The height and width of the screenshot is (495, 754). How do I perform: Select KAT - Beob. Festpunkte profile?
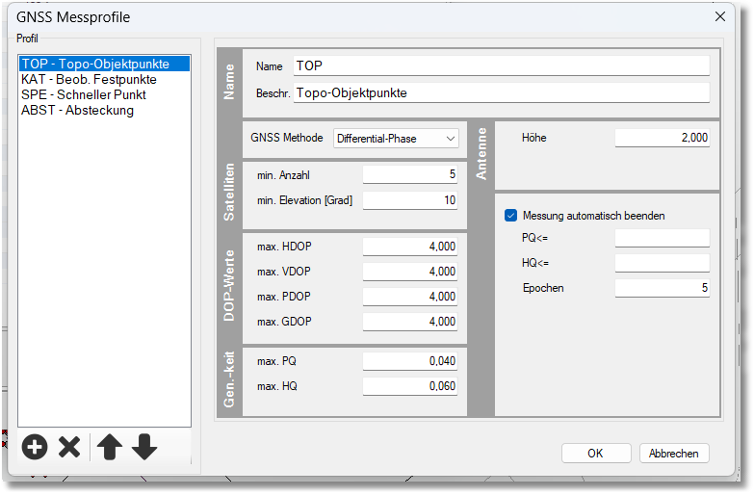pyautogui.click(x=89, y=79)
